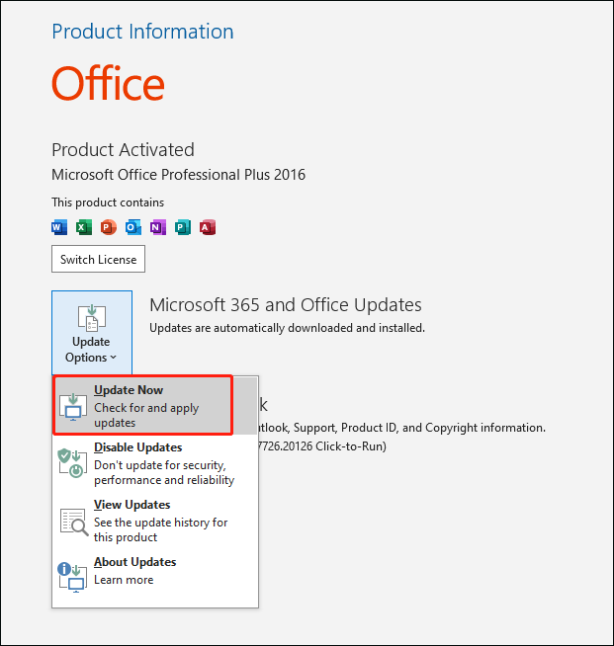Click the Product Information heading
The image size is (614, 646).
(142, 32)
